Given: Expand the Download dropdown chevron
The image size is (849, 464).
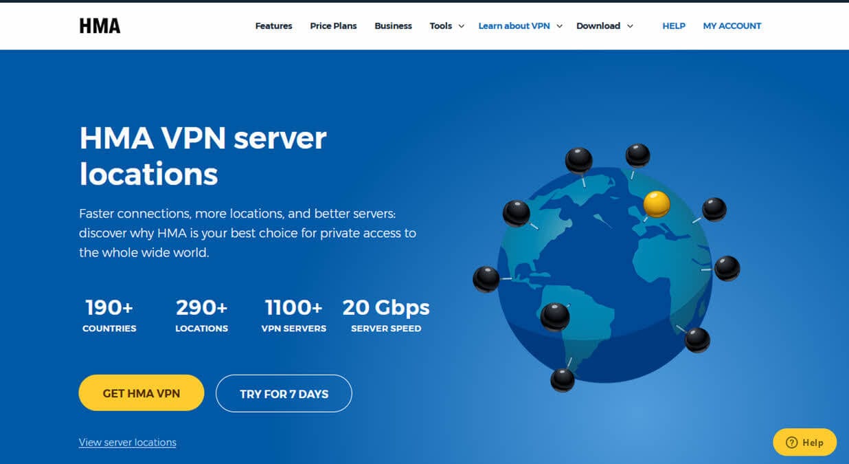Looking at the screenshot, I should 630,26.
